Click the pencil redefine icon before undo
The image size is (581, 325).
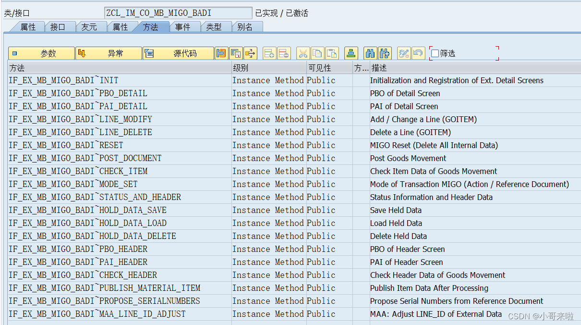(404, 53)
